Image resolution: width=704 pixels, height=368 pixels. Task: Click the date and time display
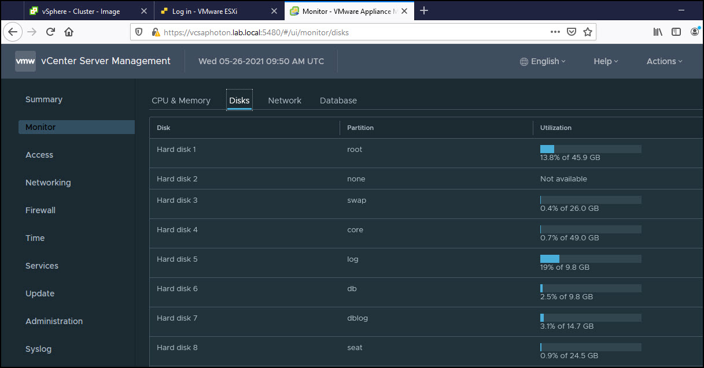[261, 61]
